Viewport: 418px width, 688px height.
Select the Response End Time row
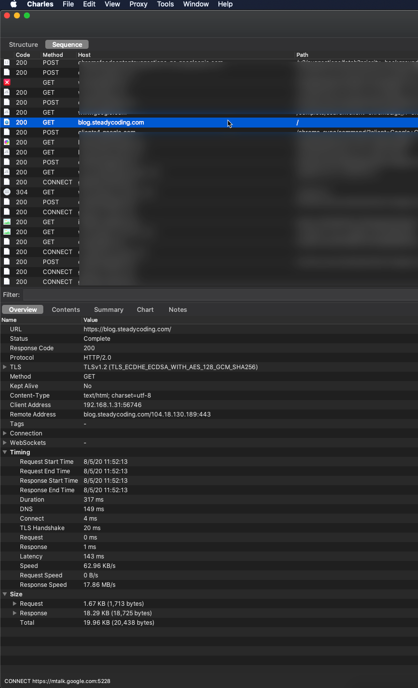pos(209,490)
